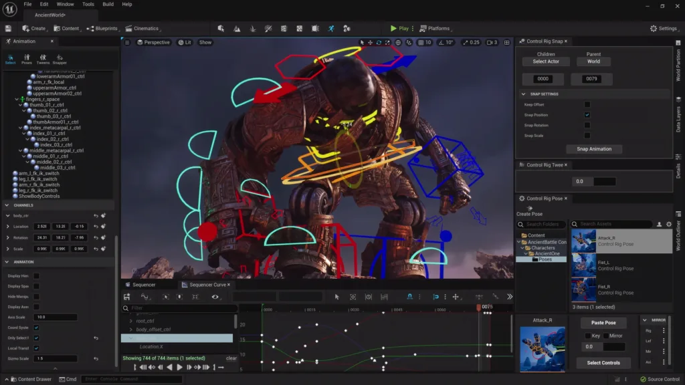Select the viewport scale gizmo tool

coord(387,42)
